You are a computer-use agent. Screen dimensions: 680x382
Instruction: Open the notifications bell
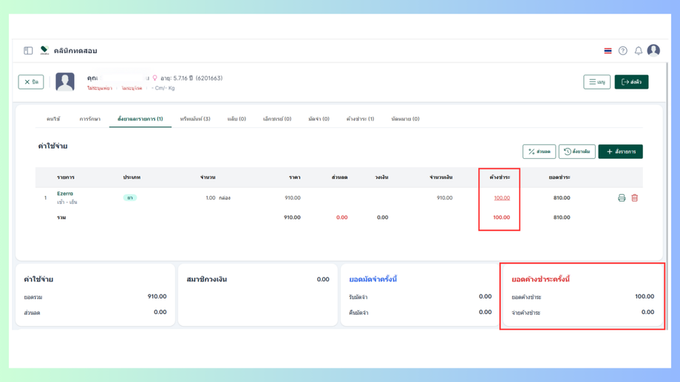[639, 51]
